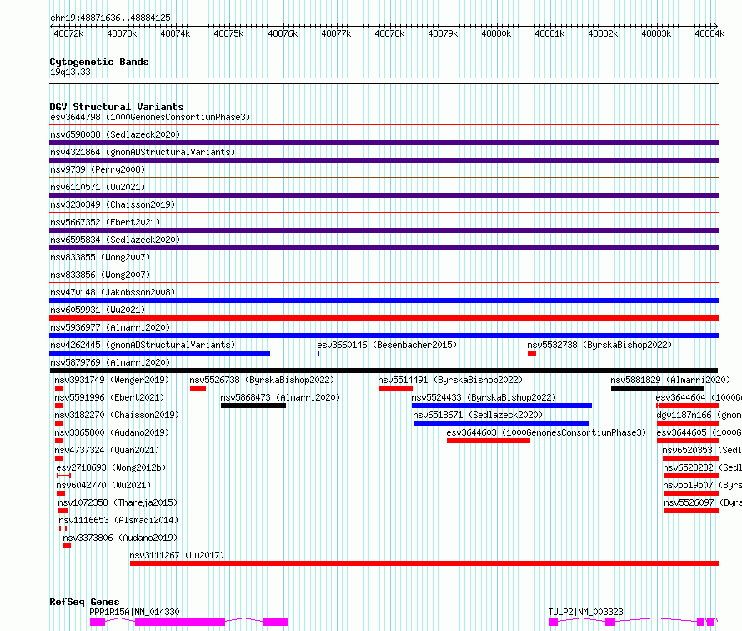
Task: Click nsv1116653 (Alsmadi2014) label
Action: (118, 520)
